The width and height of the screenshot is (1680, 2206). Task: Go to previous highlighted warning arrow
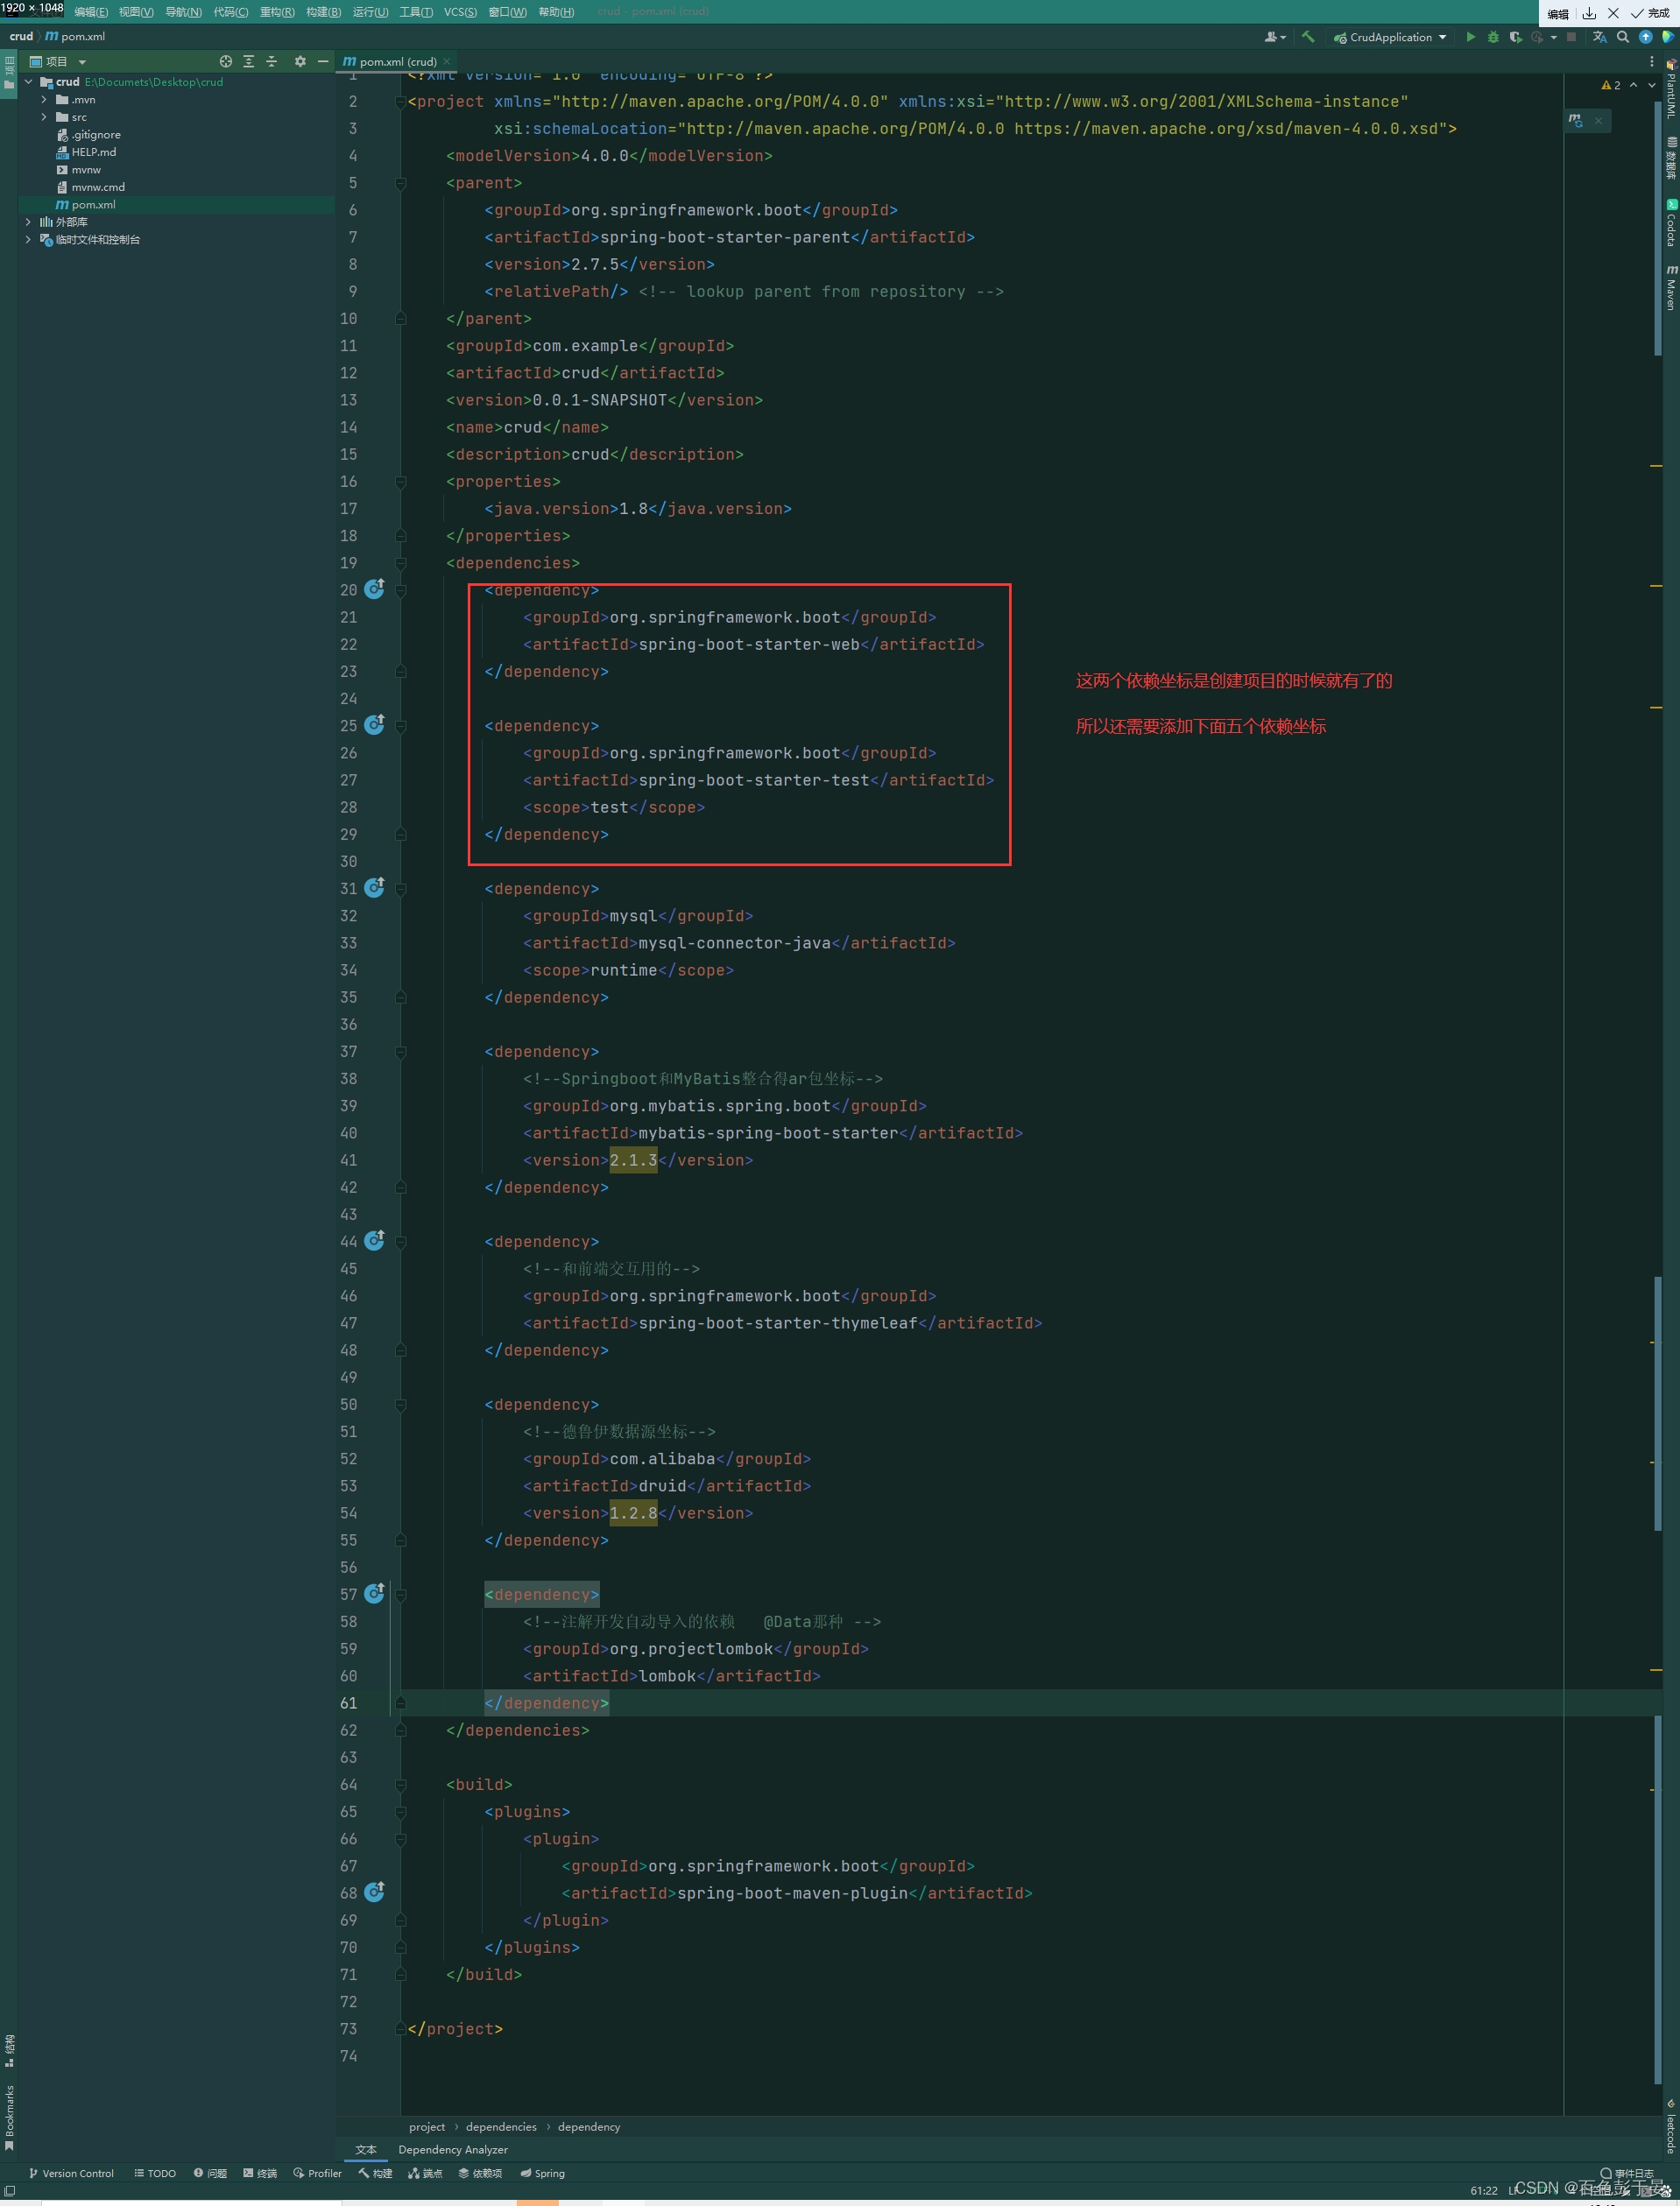(x=1633, y=85)
